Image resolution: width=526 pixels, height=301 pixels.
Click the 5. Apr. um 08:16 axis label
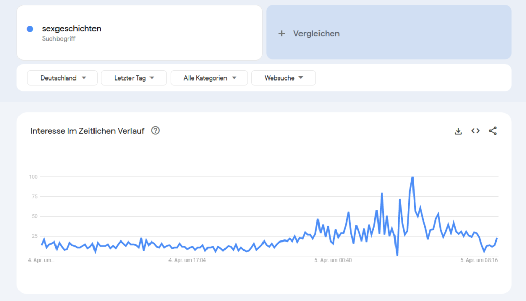click(479, 260)
